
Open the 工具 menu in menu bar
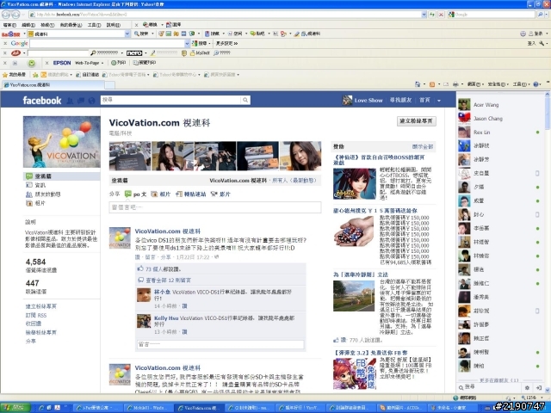pyautogui.click(x=94, y=25)
